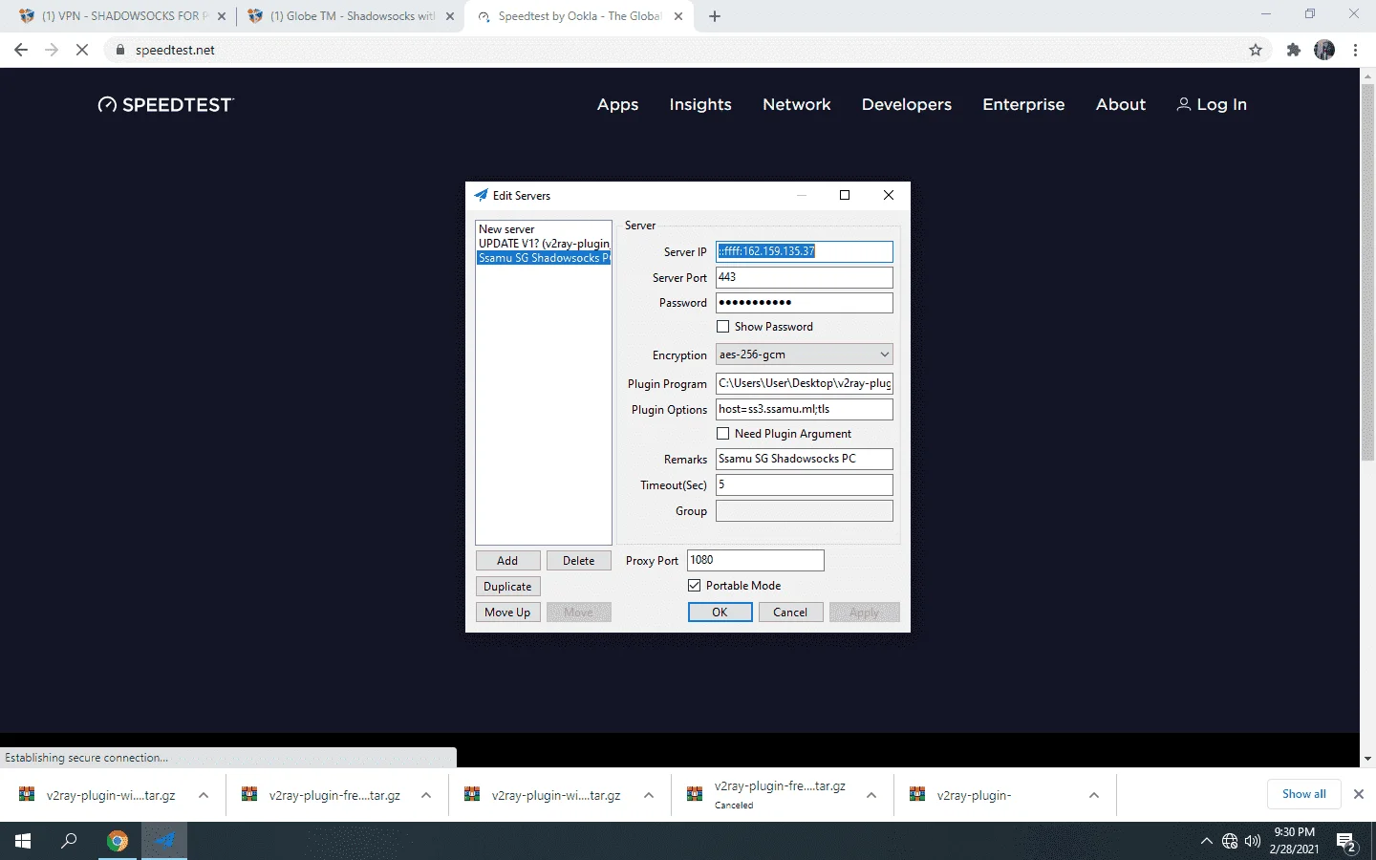Image resolution: width=1376 pixels, height=860 pixels.
Task: Show hidden system tray icons
Action: tap(1206, 841)
